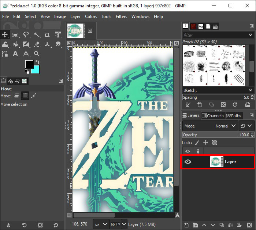This screenshot has width=256, height=230.
Task: Switch to the Channels tab
Action: tap(212, 116)
